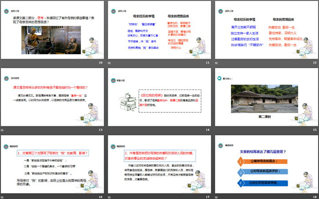Select the slide 17 thumbnail with long paragraph
This screenshot has width=319, height=199.
click(159, 163)
